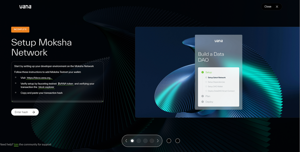Click the arrow icon in Enter hash button
This screenshot has height=152, width=300.
click(x=33, y=112)
